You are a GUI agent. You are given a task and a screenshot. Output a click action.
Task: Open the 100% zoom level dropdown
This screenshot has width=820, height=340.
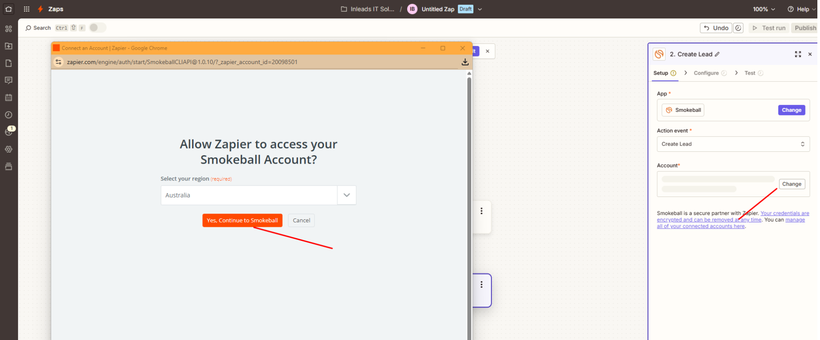764,9
